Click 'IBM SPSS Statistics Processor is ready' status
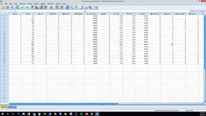This screenshot has height=116, width=206. 166,111
